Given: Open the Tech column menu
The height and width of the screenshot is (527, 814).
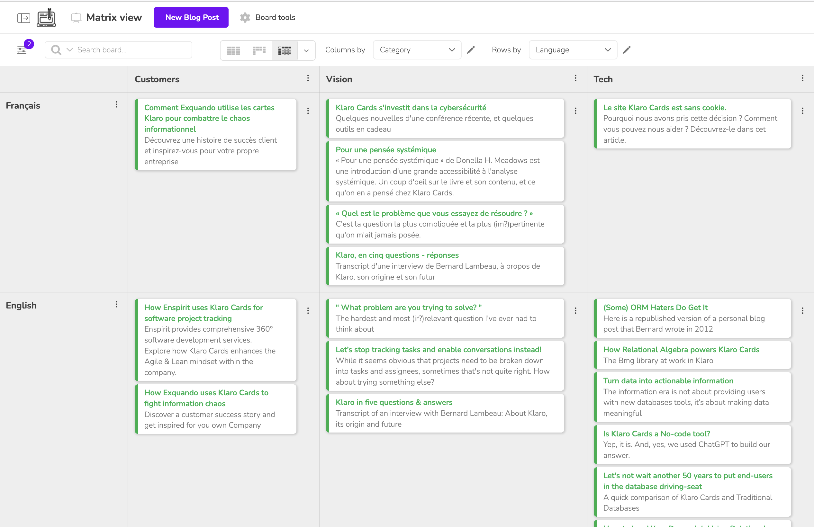Looking at the screenshot, I should 802,78.
